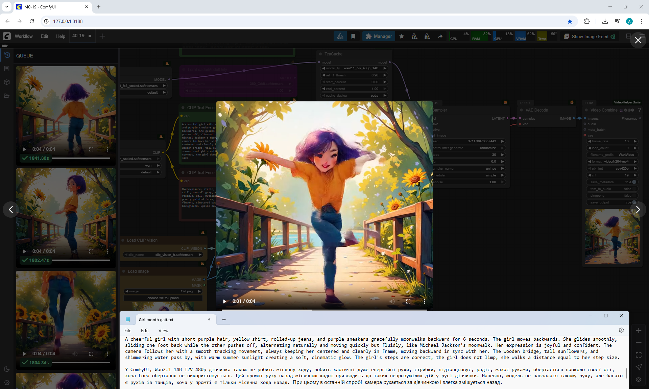
Task: Go to previous preview with left chevron
Action: pos(11,210)
